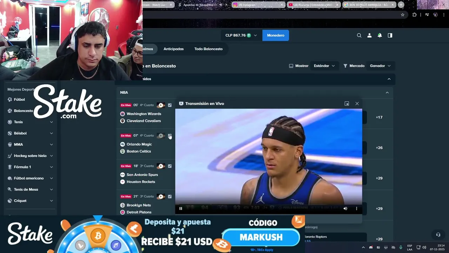This screenshot has height=253, width=449.
Task: Expand the Béisbol sidebar category
Action: [51, 133]
